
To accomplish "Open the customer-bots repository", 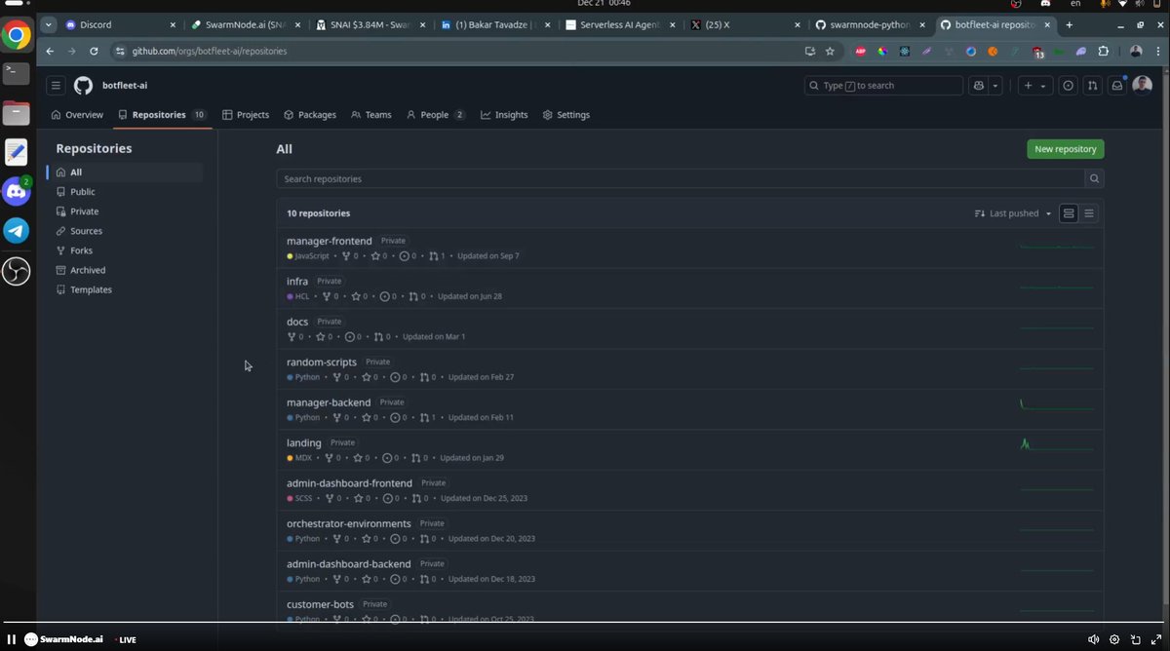I will coord(320,604).
